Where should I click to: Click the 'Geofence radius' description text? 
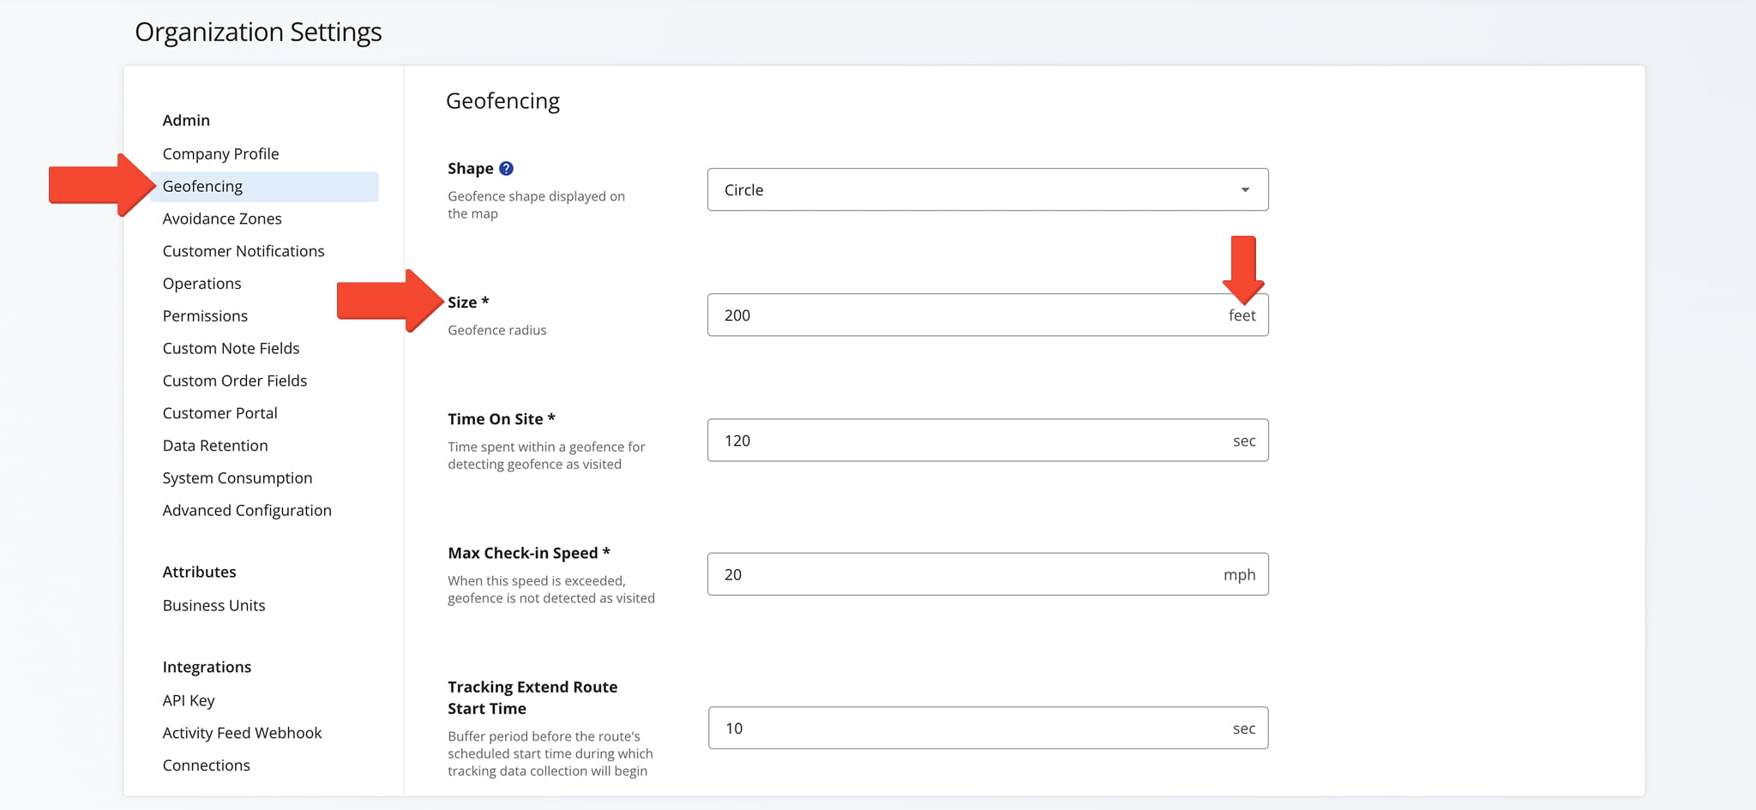(496, 330)
